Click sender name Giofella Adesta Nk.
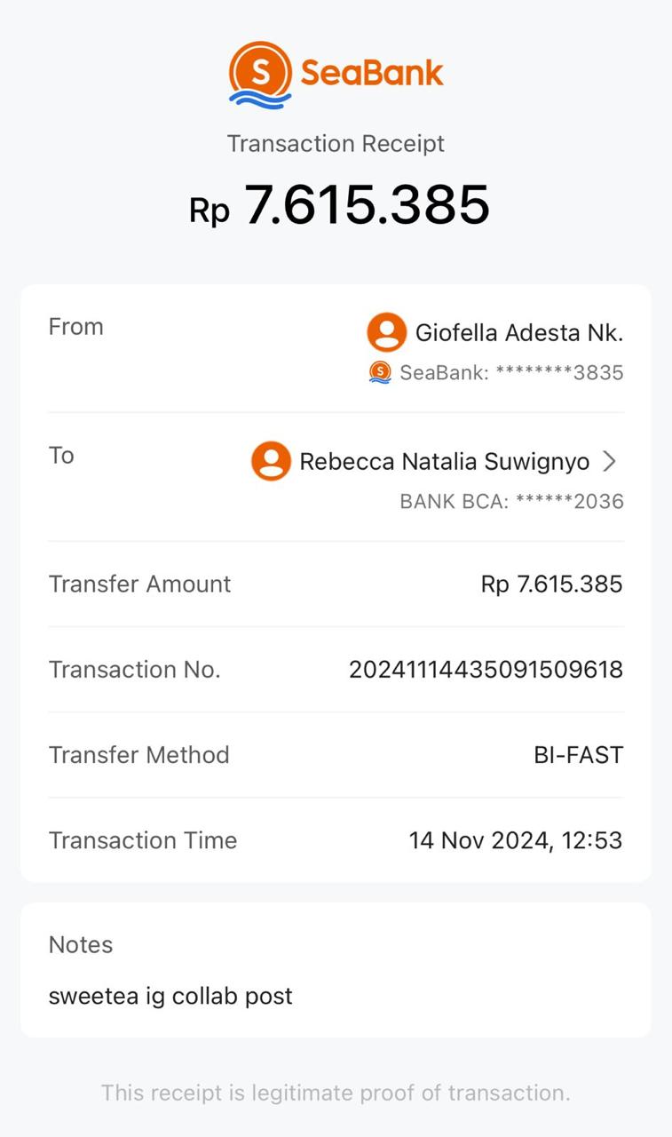Viewport: 672px width, 1137px height. point(519,333)
